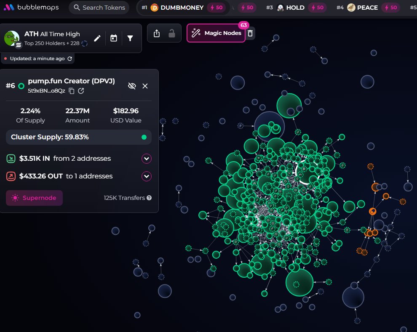Expand the $3.51K IN addresses list
The image size is (417, 332).
146,159
